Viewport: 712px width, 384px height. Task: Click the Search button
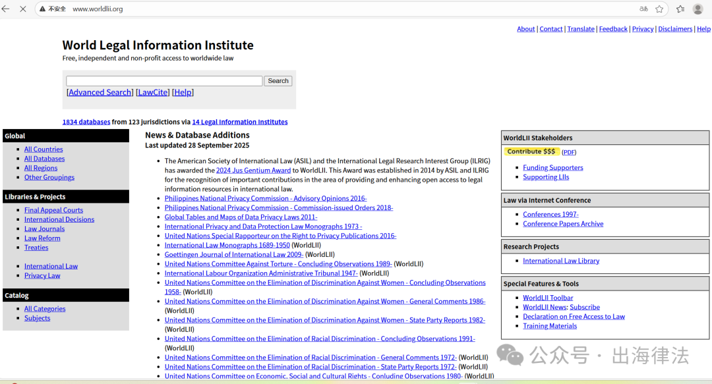[x=278, y=81]
